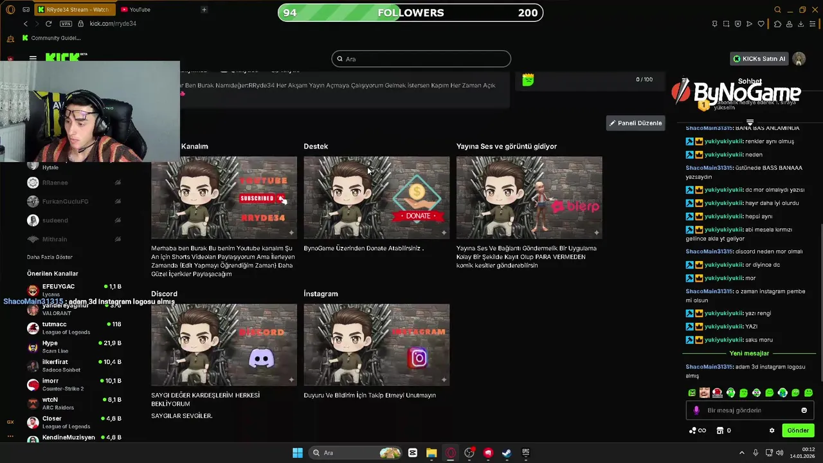Jump to Yeni mesajlar in chat

749,353
